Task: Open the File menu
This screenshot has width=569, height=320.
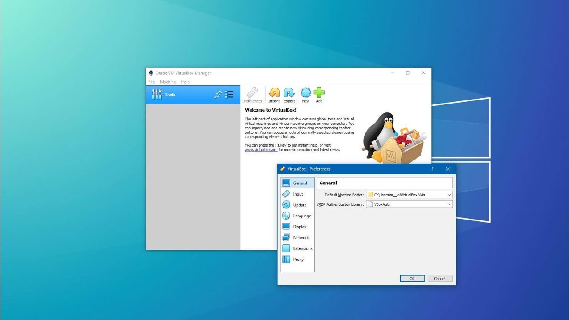Action: [x=152, y=82]
